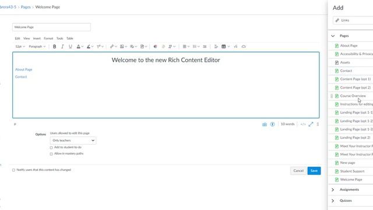This screenshot has width=373, height=210.
Task: Open the Only teachers dropdown
Action: pyautogui.click(x=73, y=141)
